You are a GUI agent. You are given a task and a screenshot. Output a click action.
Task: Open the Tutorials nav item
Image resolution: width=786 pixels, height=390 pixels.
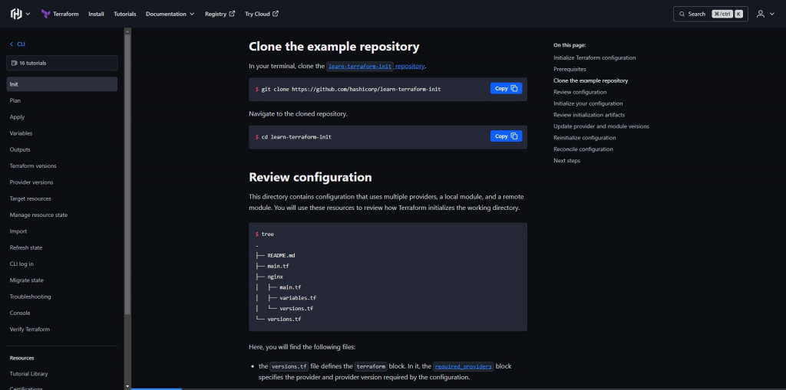pyautogui.click(x=125, y=14)
